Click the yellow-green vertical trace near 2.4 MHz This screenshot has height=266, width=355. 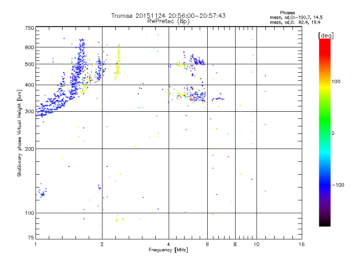tap(117, 62)
